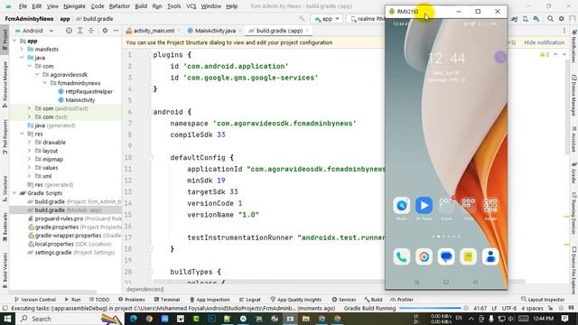
Task: Open the Contacts app on device mirror
Action: pyautogui.click(x=490, y=256)
